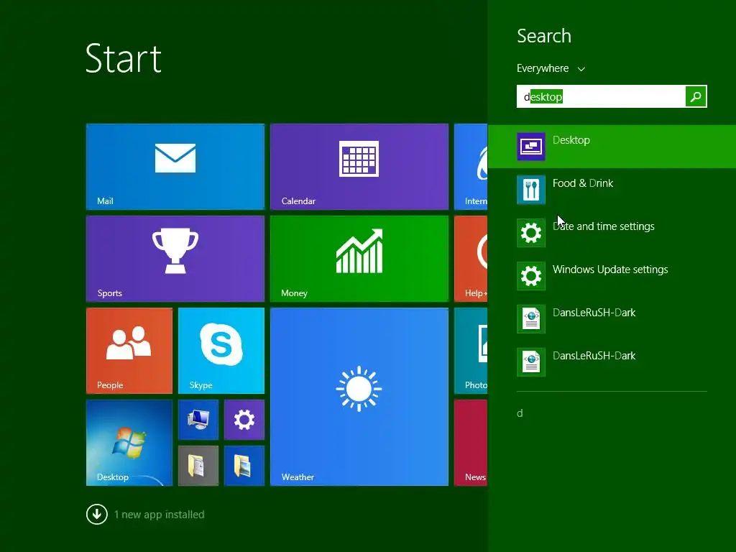Click the search magnifier button
Image resolution: width=736 pixels, height=552 pixels.
[696, 96]
